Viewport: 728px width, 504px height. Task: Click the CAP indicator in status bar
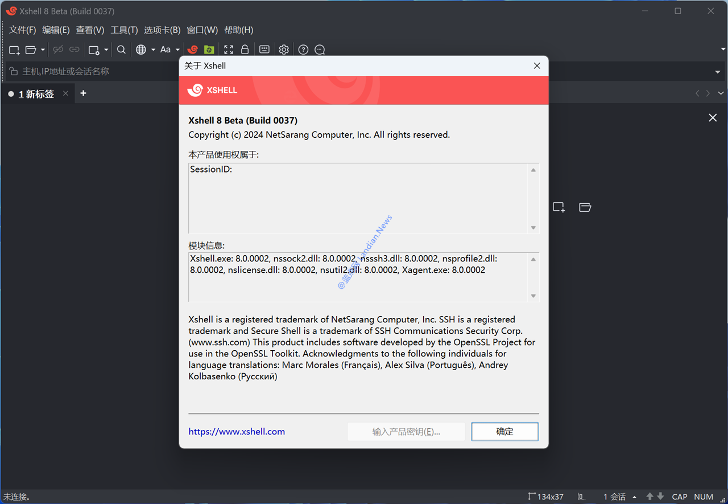[x=680, y=497]
